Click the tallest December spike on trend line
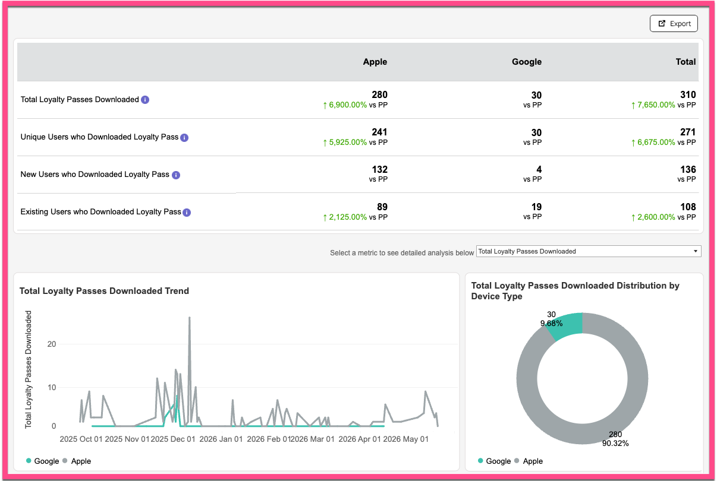717x481 pixels. click(190, 318)
